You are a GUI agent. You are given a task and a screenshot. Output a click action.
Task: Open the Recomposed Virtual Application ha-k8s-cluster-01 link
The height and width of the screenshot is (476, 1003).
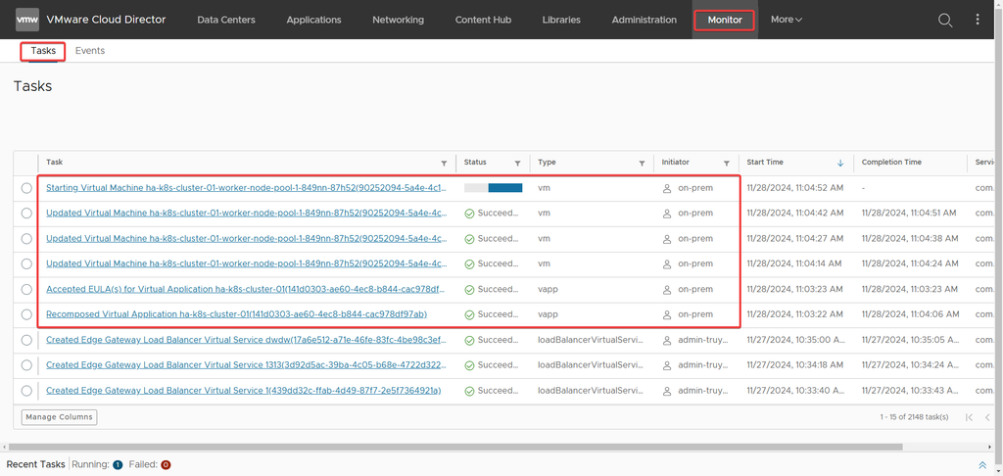[x=236, y=314]
